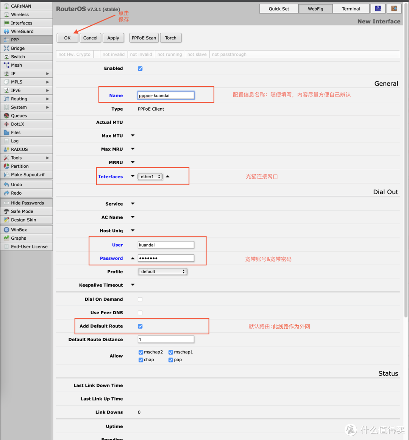This screenshot has height=440, width=409.
Task: Click the Files folder icon
Action: tap(6, 132)
